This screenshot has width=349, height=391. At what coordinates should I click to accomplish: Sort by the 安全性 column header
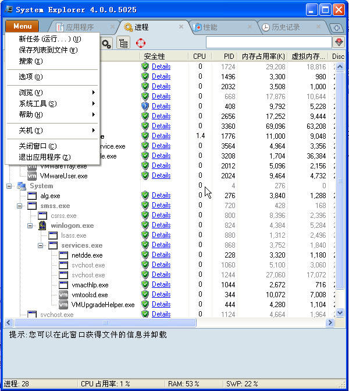[x=164, y=57]
